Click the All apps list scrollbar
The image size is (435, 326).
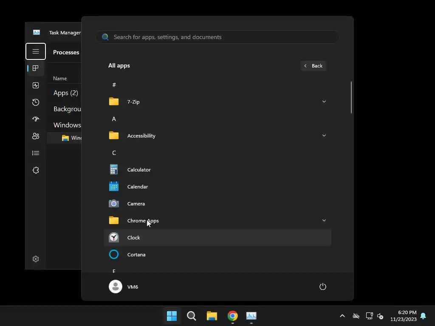tap(351, 97)
